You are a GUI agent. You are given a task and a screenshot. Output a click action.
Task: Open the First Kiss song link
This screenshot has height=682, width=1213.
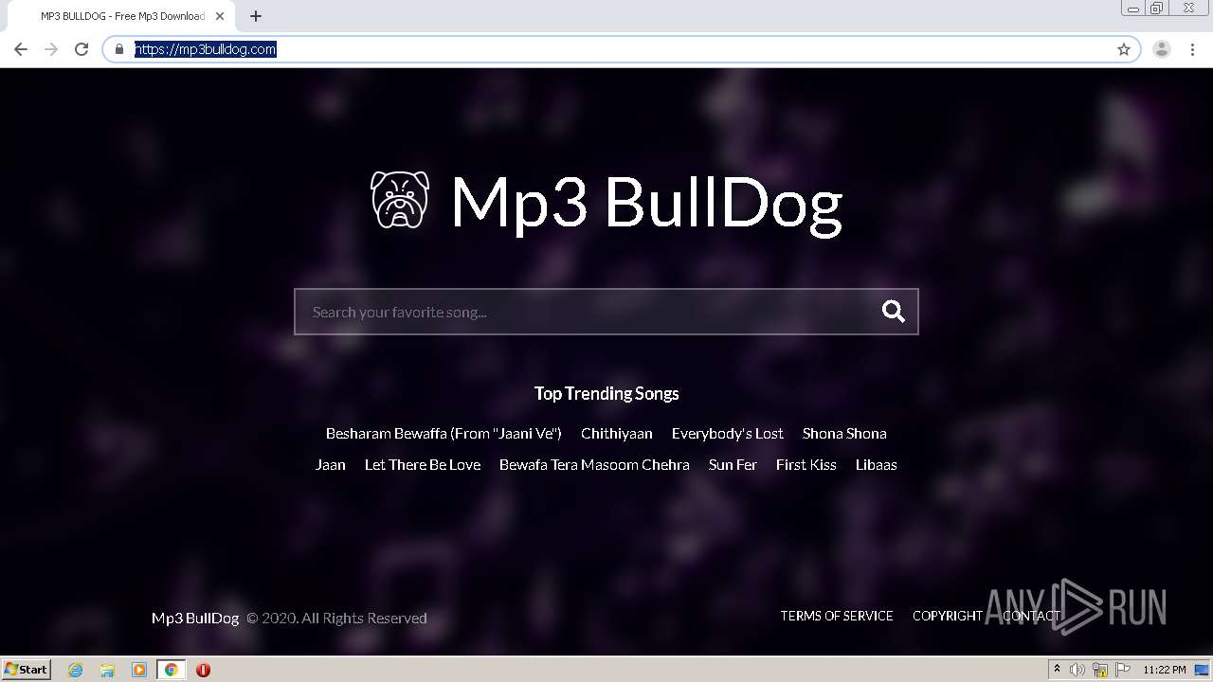click(806, 464)
